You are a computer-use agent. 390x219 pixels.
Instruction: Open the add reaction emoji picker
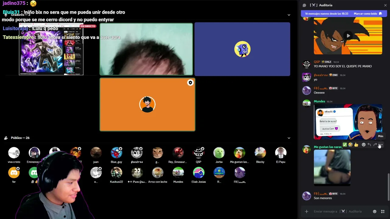tap(363, 145)
